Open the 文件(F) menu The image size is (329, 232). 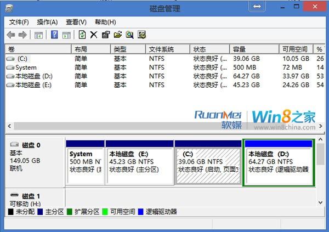19,22
